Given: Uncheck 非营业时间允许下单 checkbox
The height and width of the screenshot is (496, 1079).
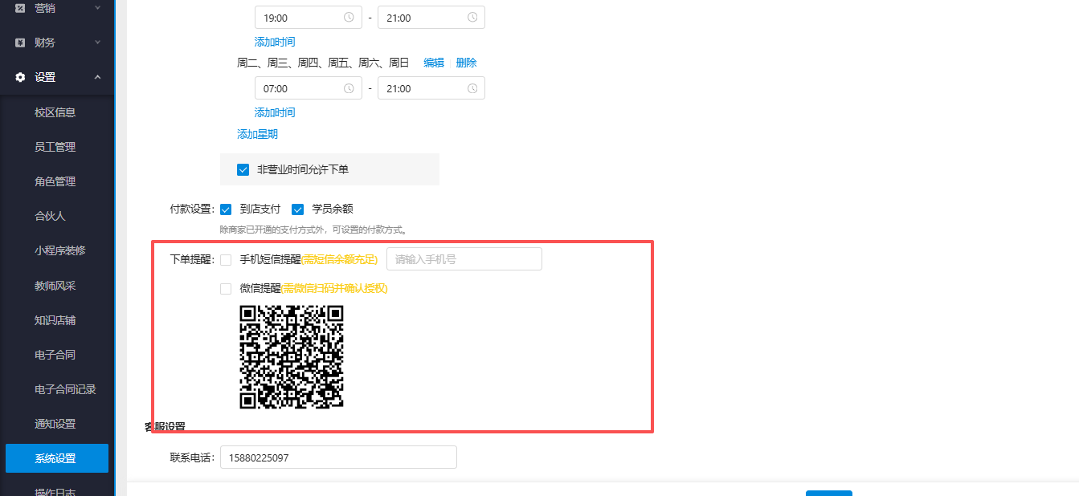Looking at the screenshot, I should (x=243, y=170).
